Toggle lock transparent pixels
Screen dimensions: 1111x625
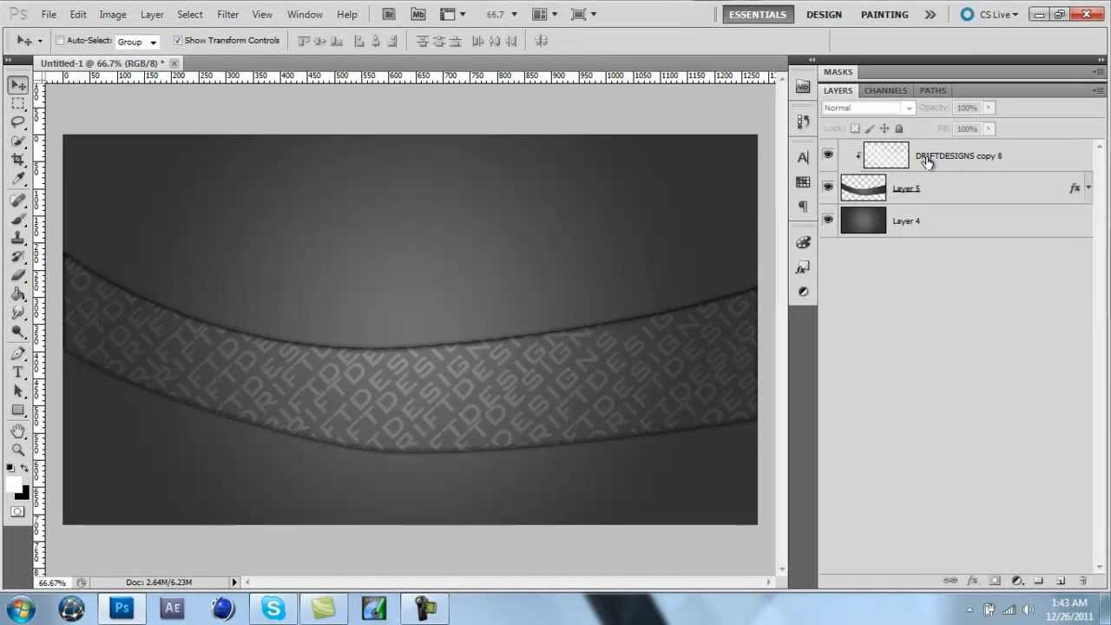[x=855, y=128]
